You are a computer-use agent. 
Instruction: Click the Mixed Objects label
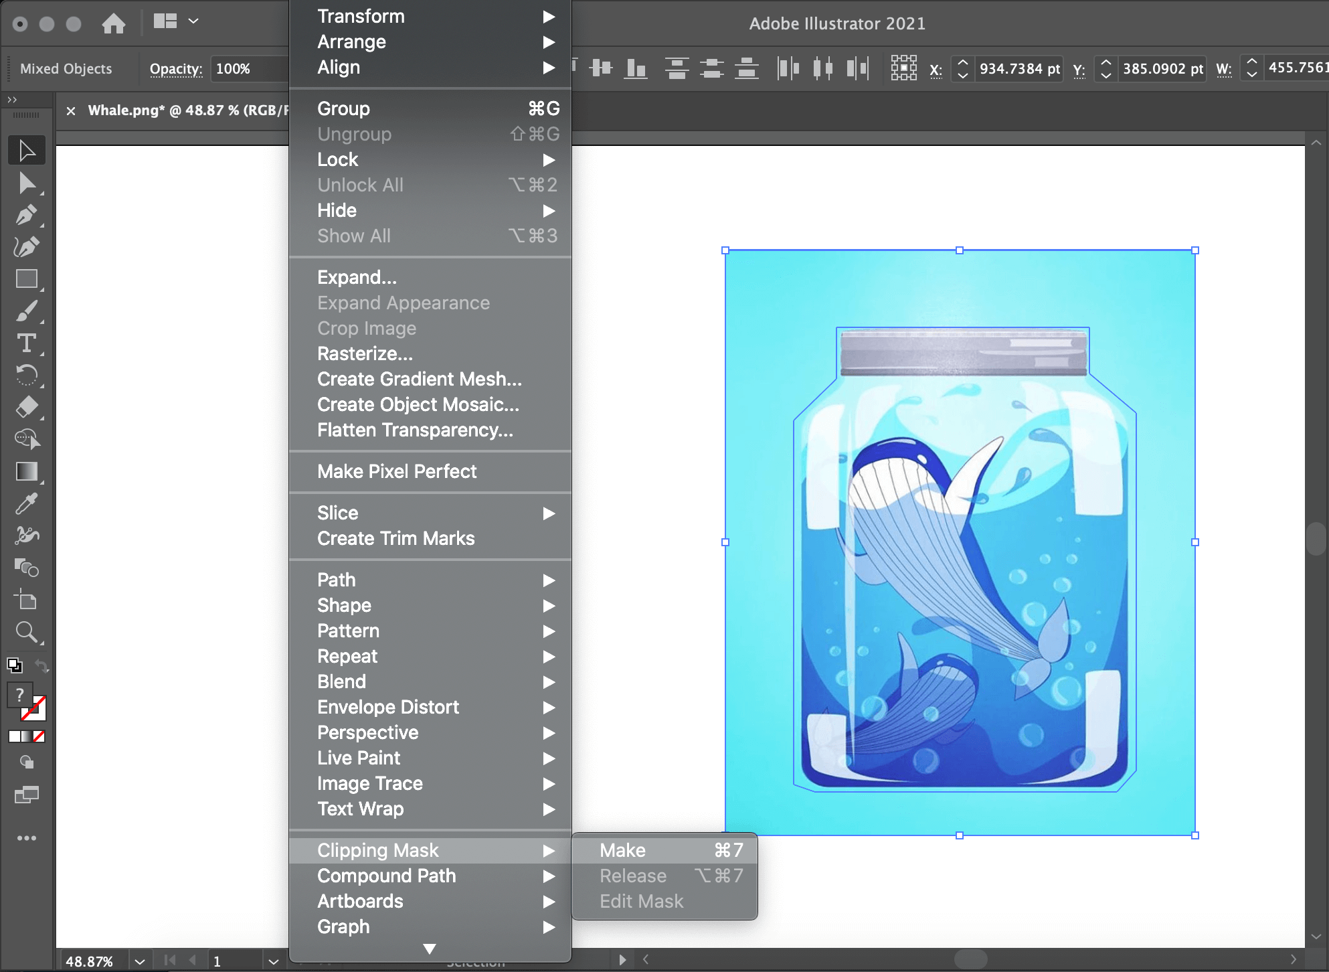65,66
